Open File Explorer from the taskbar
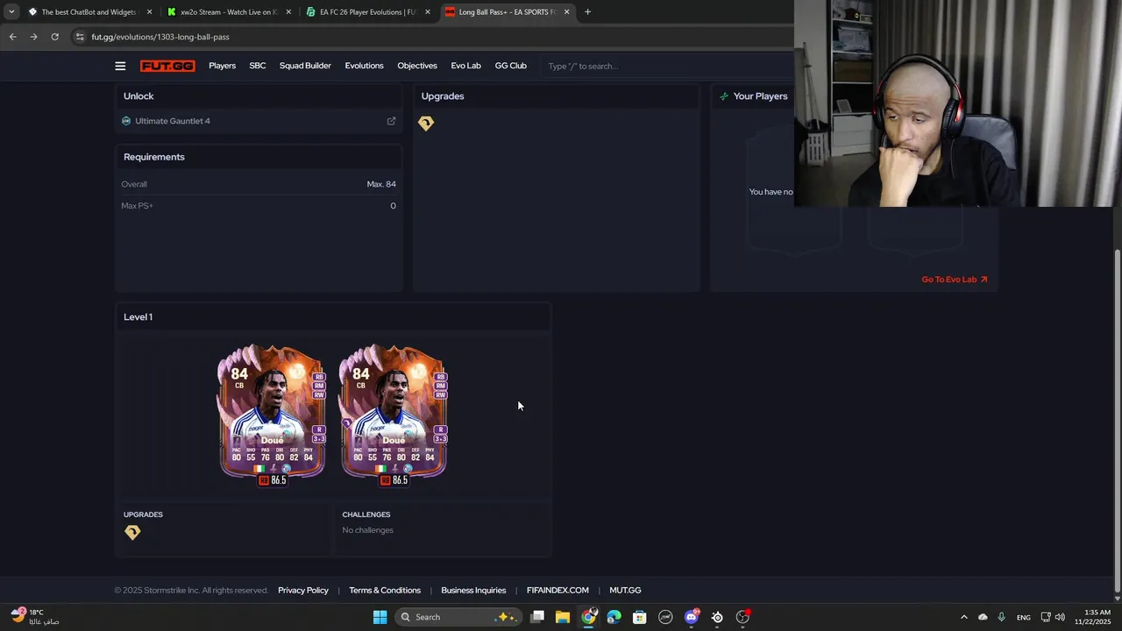 [x=563, y=617]
